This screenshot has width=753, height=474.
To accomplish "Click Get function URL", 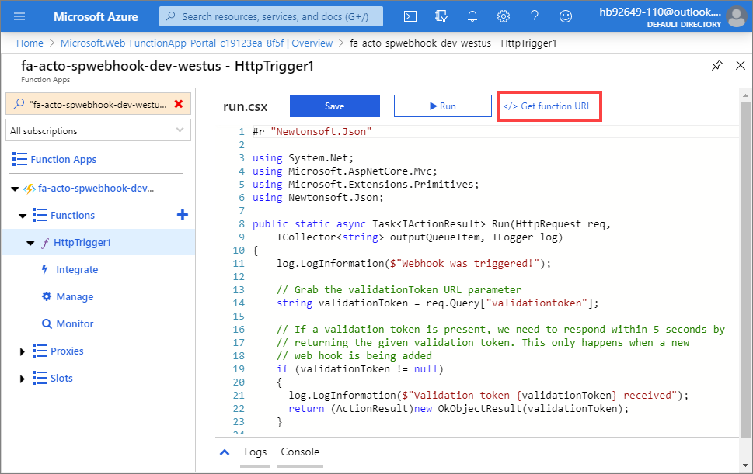I will click(549, 106).
